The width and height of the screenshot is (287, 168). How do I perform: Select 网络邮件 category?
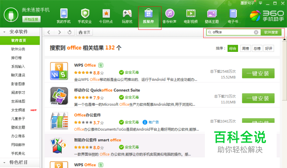[x=18, y=145]
